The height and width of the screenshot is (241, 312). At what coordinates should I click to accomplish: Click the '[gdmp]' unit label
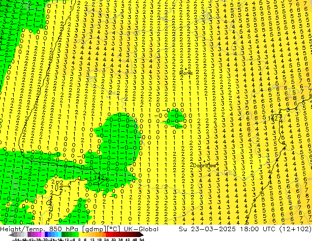pos(94,229)
